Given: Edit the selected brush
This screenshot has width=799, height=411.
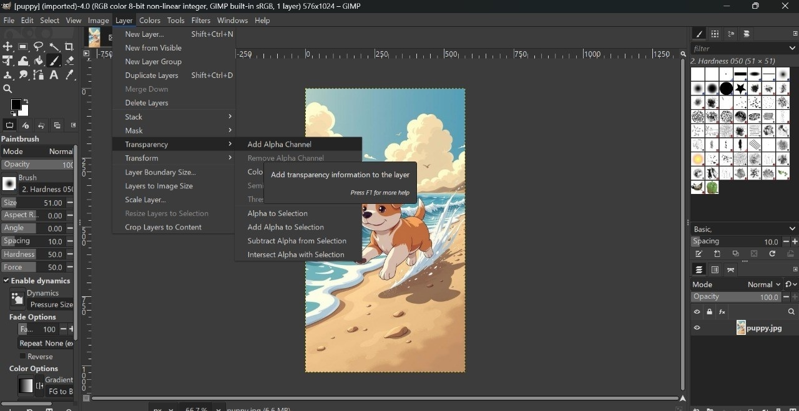Looking at the screenshot, I should click(699, 254).
